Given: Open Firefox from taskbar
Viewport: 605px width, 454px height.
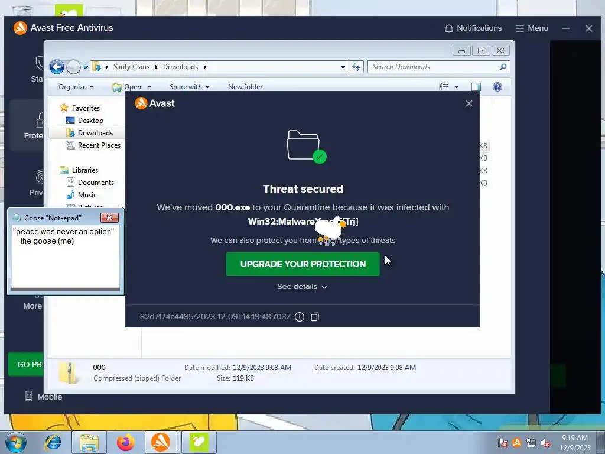Looking at the screenshot, I should tap(125, 442).
